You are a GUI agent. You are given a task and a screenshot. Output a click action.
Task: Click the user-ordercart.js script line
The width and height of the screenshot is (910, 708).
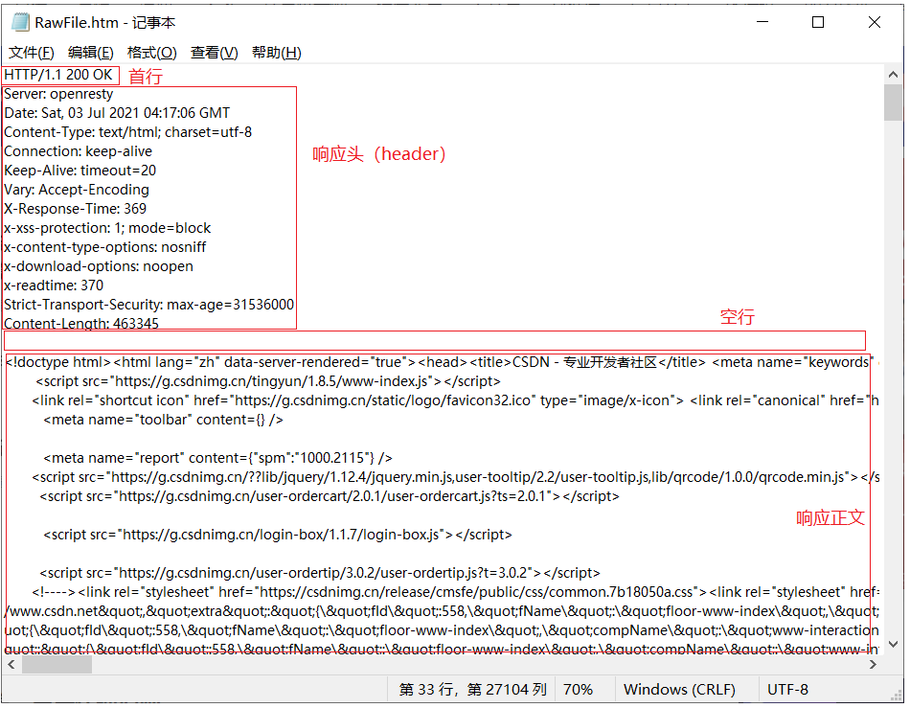[330, 496]
